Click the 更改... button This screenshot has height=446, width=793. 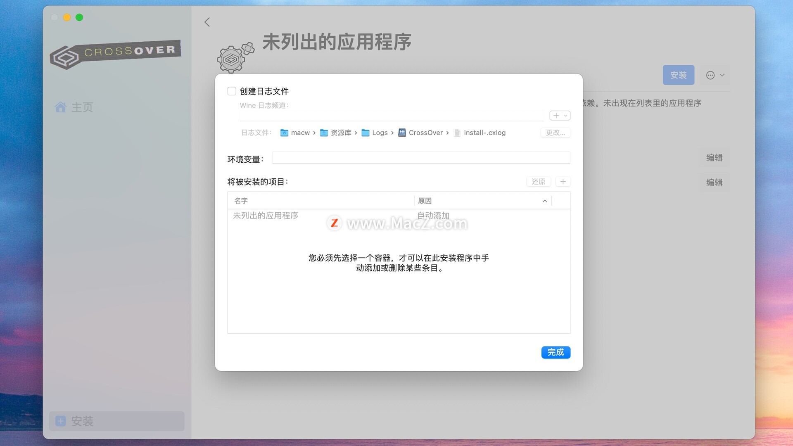555,133
